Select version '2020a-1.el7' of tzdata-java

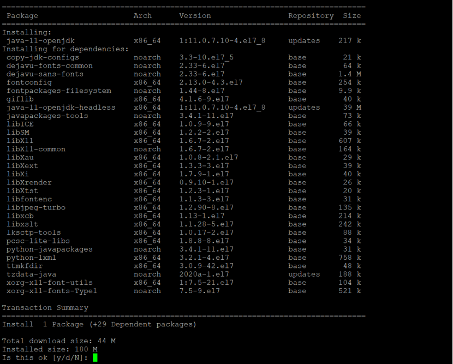[204, 275]
